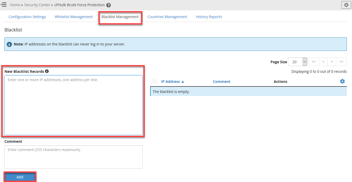This screenshot has height=182, width=352.
Task: Open the table settings gear icon
Action: click(x=342, y=81)
